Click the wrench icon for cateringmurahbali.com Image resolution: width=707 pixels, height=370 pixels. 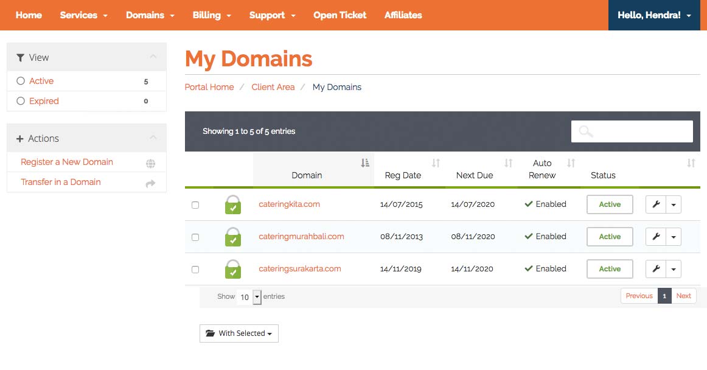point(656,237)
